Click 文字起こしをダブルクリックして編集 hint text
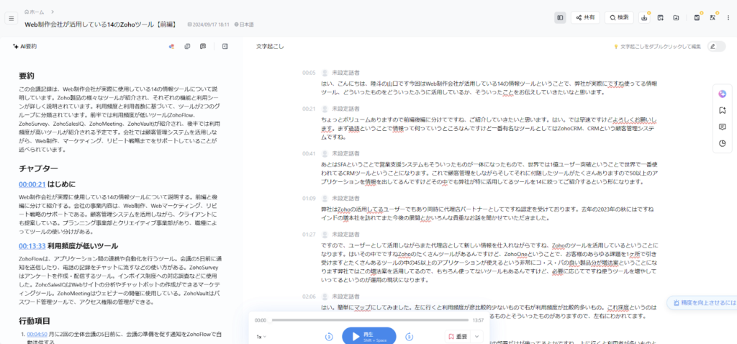 pos(661,47)
